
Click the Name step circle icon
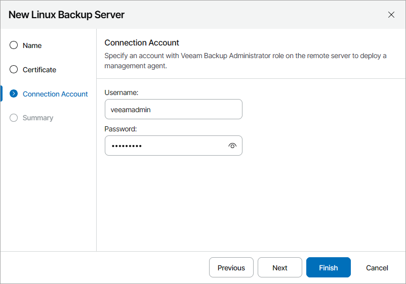click(x=14, y=45)
